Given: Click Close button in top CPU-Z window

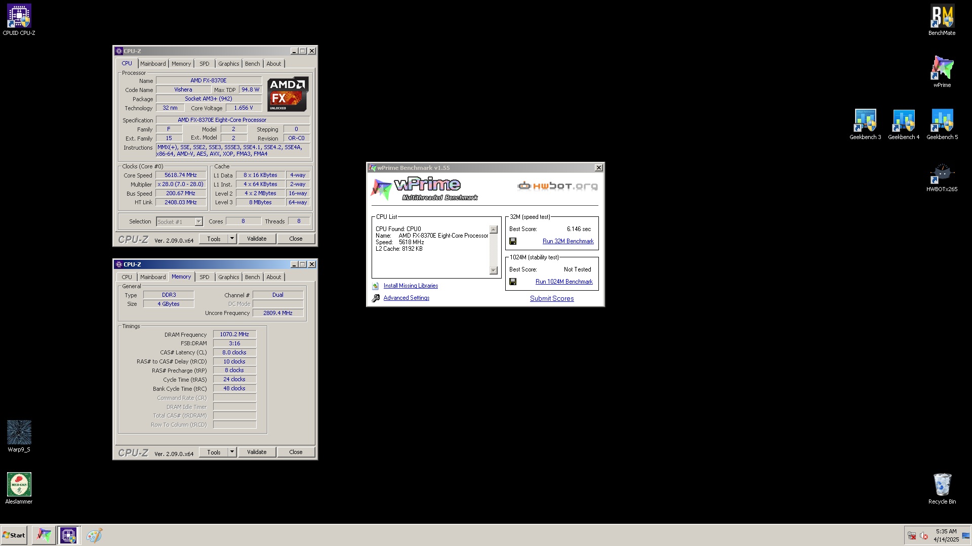Looking at the screenshot, I should (296, 239).
